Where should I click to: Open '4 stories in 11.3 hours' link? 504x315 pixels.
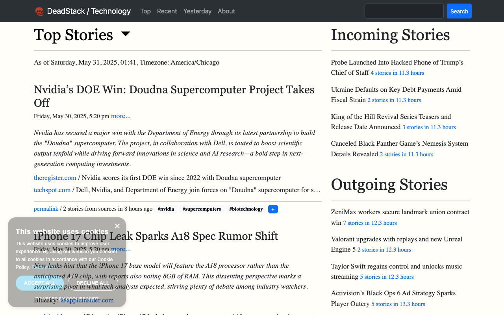(397, 73)
